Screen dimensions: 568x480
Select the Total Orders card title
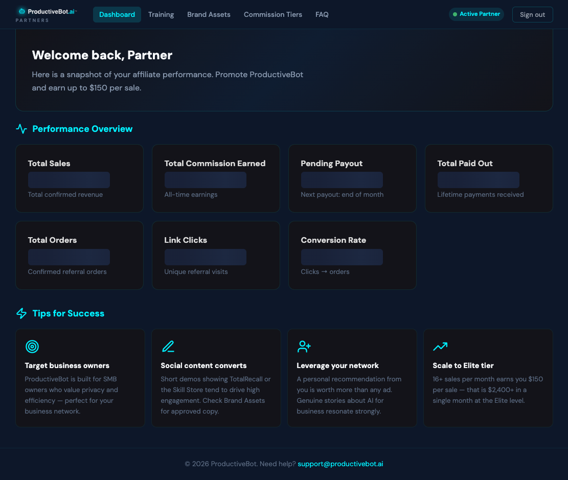52,240
